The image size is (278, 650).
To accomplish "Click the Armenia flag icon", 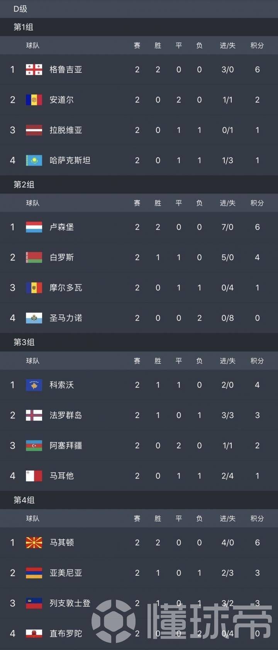I will pyautogui.click(x=34, y=573).
